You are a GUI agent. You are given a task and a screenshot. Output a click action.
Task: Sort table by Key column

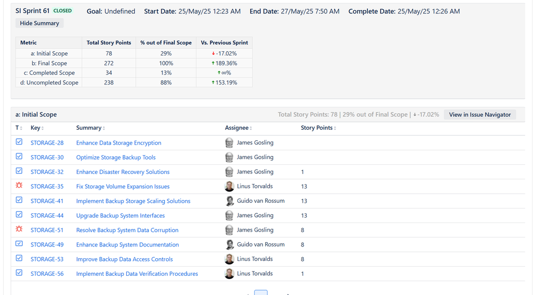(37, 128)
